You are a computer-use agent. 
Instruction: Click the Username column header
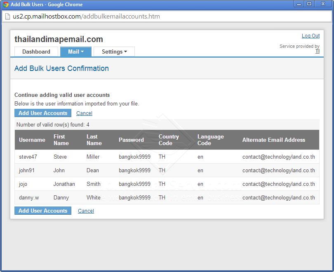click(32, 140)
